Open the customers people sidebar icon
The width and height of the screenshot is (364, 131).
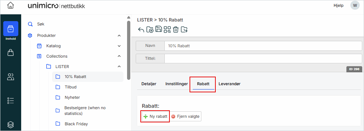[x=11, y=77]
